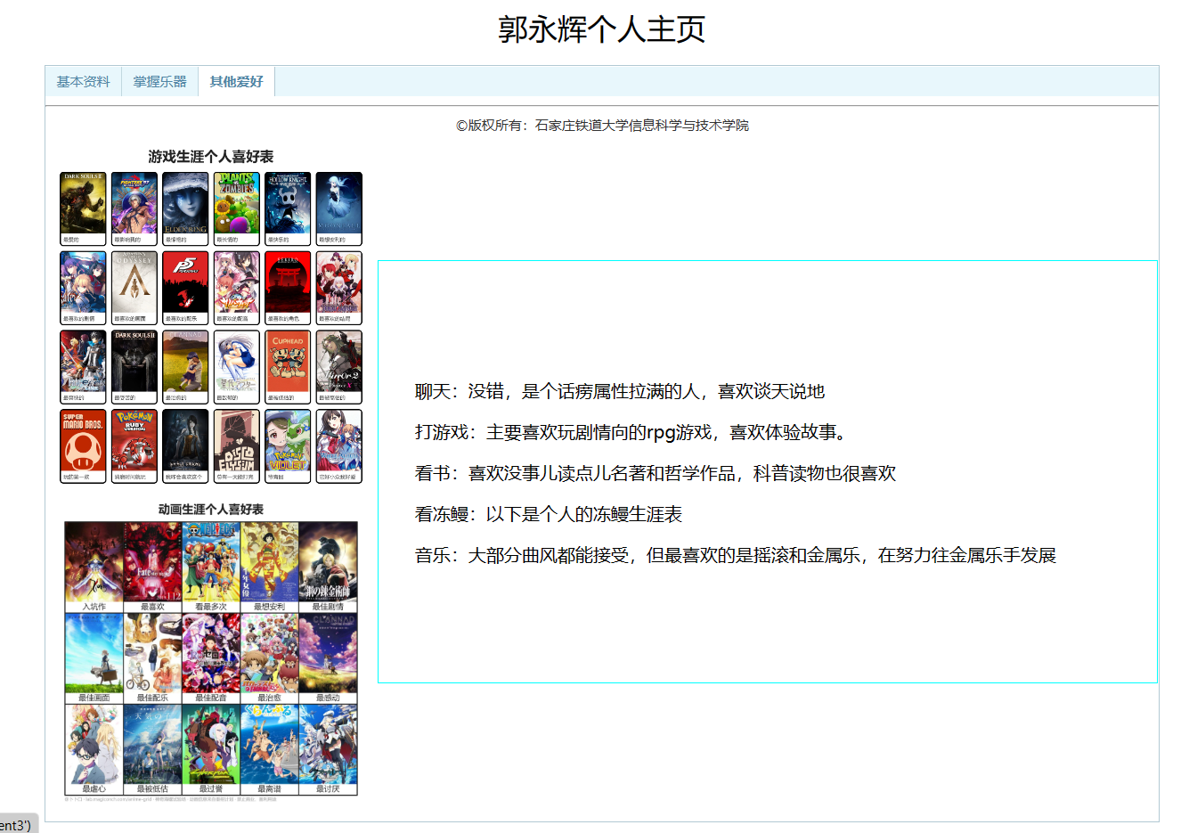Viewport: 1181px width, 833px height.
Task: Click the Grand Blue poster labeled 最离谱
Action: coord(269,745)
